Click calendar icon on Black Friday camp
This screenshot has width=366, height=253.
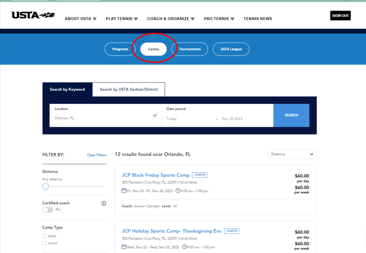(x=124, y=191)
